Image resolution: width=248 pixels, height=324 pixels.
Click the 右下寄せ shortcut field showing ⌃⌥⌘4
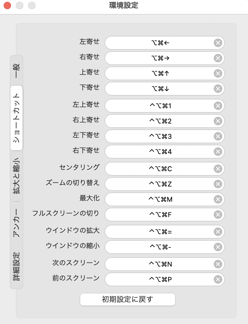point(160,152)
